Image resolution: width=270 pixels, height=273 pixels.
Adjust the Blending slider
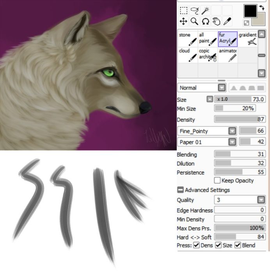pos(240,154)
